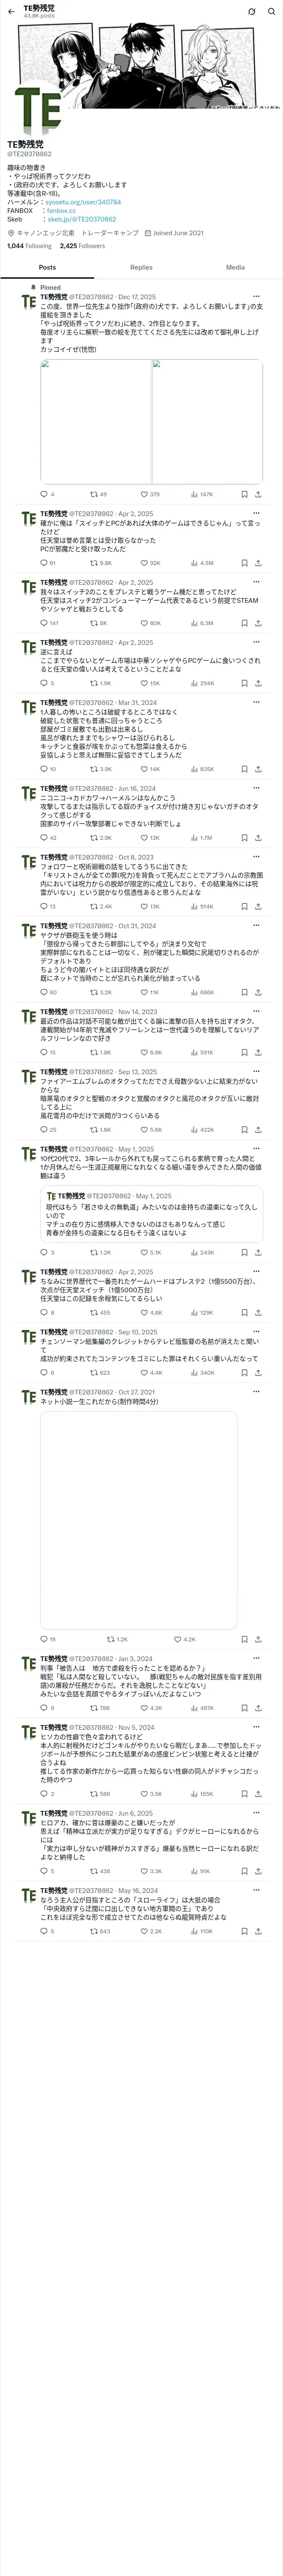Click the search magnifier icon
This screenshot has height=2576, width=283.
[x=271, y=11]
